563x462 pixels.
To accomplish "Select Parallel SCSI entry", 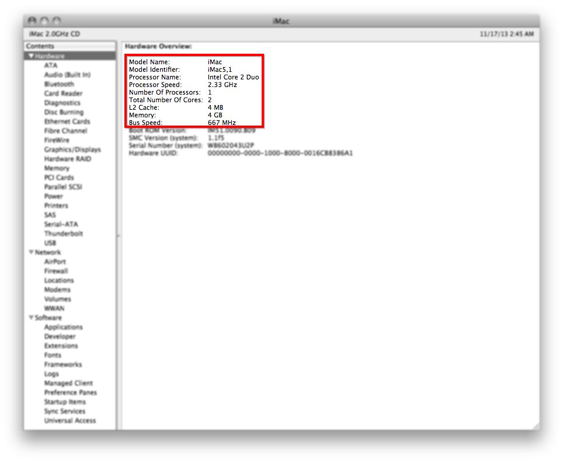I will click(x=63, y=187).
